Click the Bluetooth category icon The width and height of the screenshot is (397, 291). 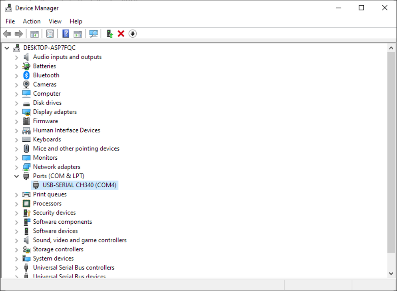(x=26, y=75)
